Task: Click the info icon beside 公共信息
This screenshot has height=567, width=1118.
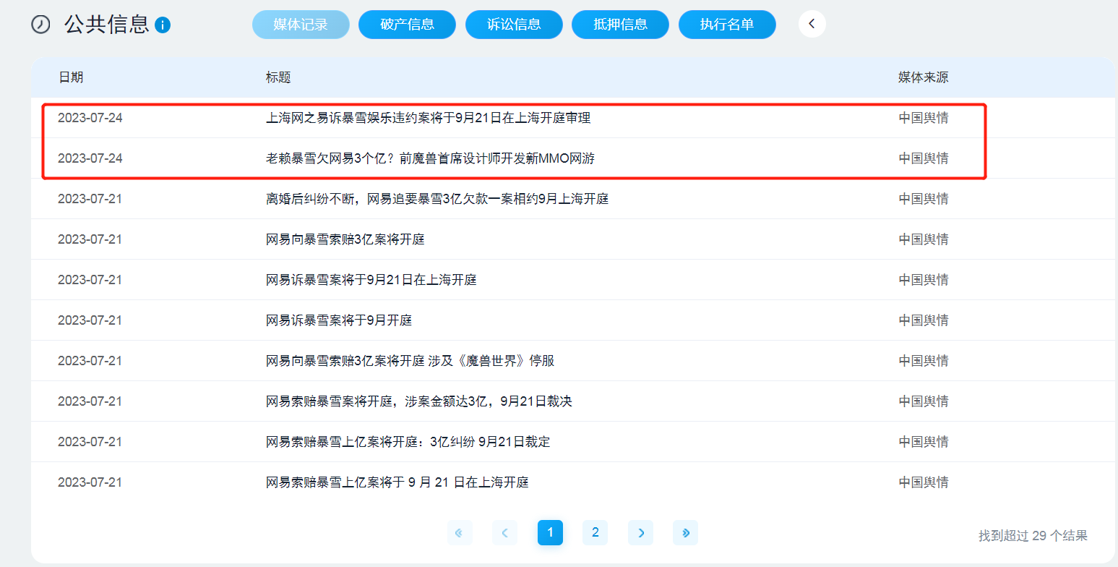Action: click(163, 25)
